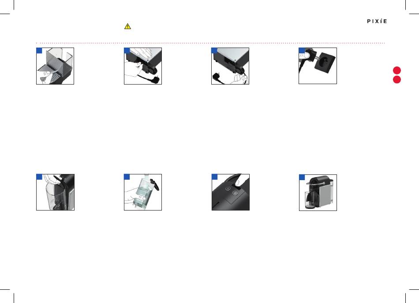
Task: Open the coffee machine with container illustration
Action: click(318, 192)
